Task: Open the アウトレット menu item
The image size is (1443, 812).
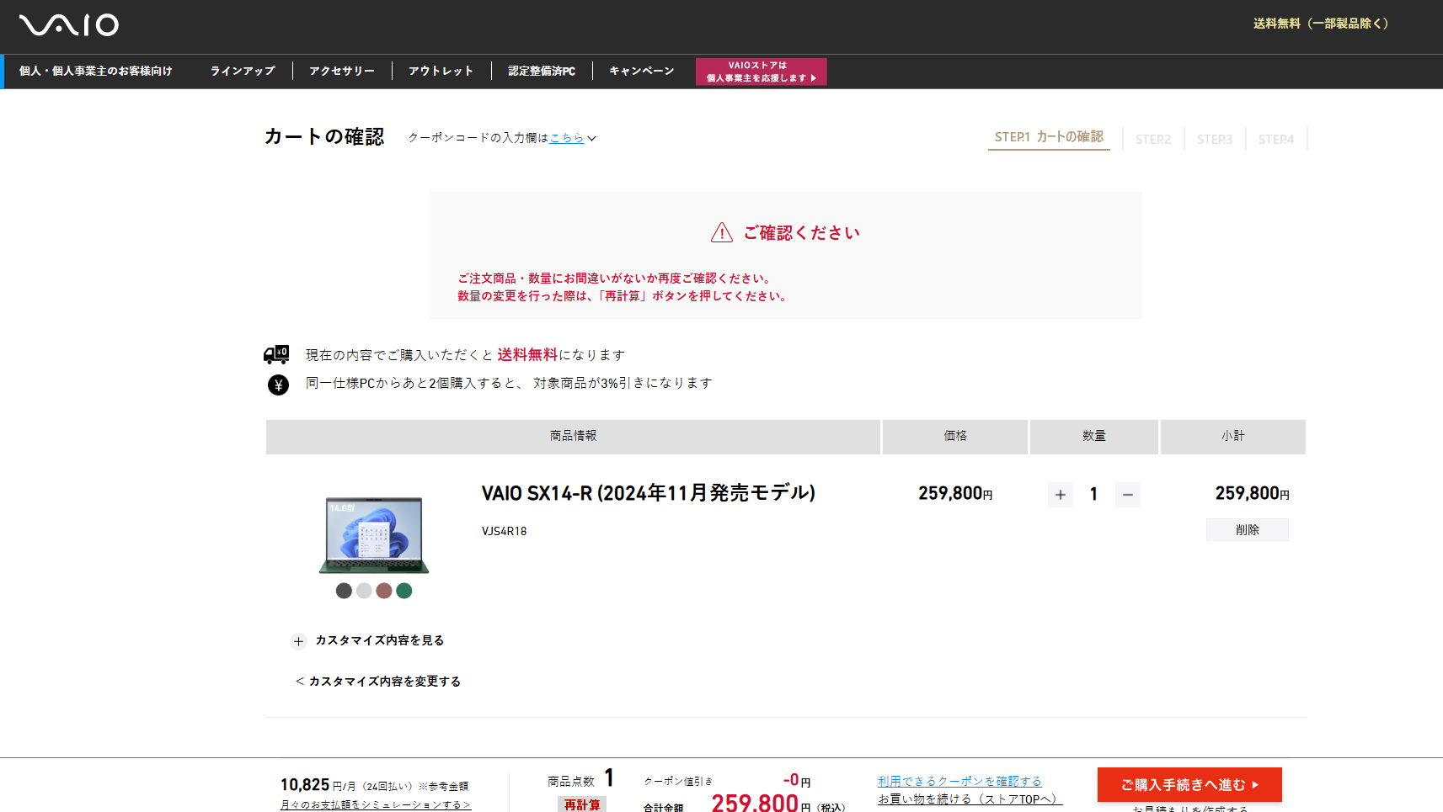Action: point(441,72)
